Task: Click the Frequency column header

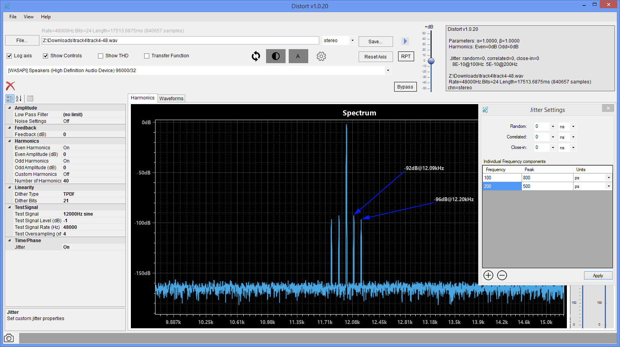Action: (x=502, y=170)
